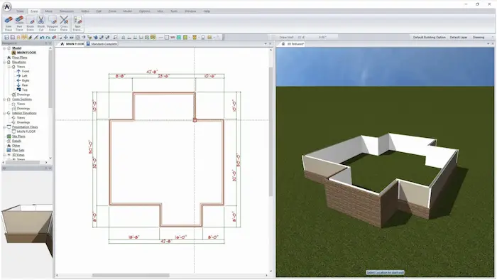The height and width of the screenshot is (280, 497).
Task: Click the undo arrow icon
Action: pyautogui.click(x=42, y=38)
